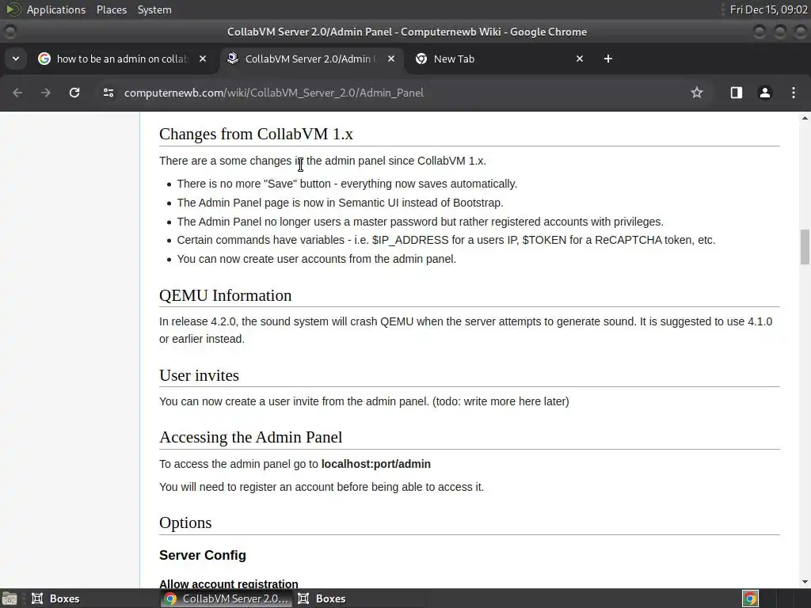Click the 'QEMU Information' heading
Image resolution: width=811 pixels, height=608 pixels.
pos(226,295)
